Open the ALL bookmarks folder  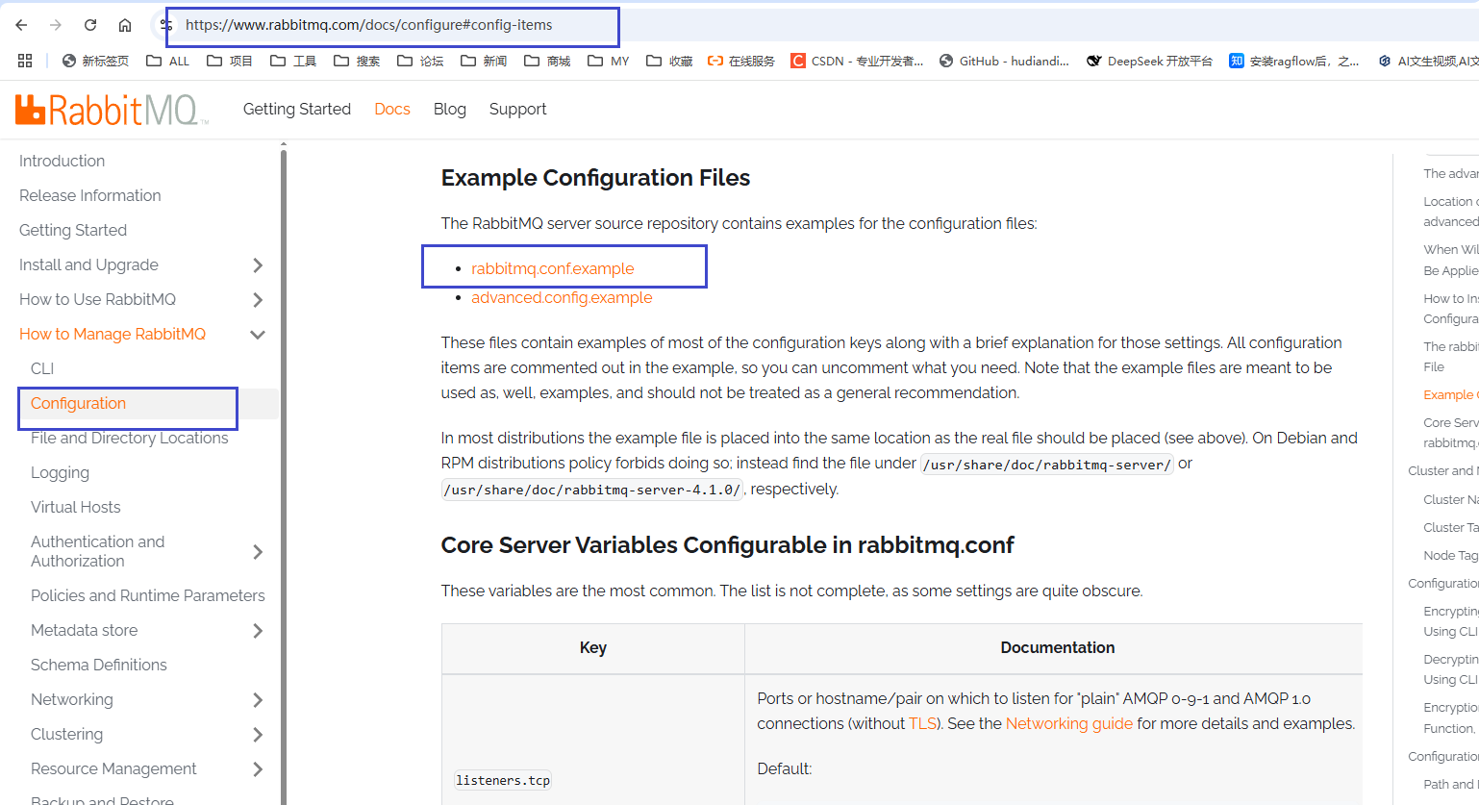(167, 61)
